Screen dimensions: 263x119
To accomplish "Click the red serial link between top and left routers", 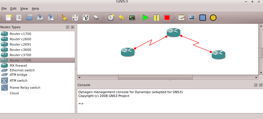I will coord(150,43).
